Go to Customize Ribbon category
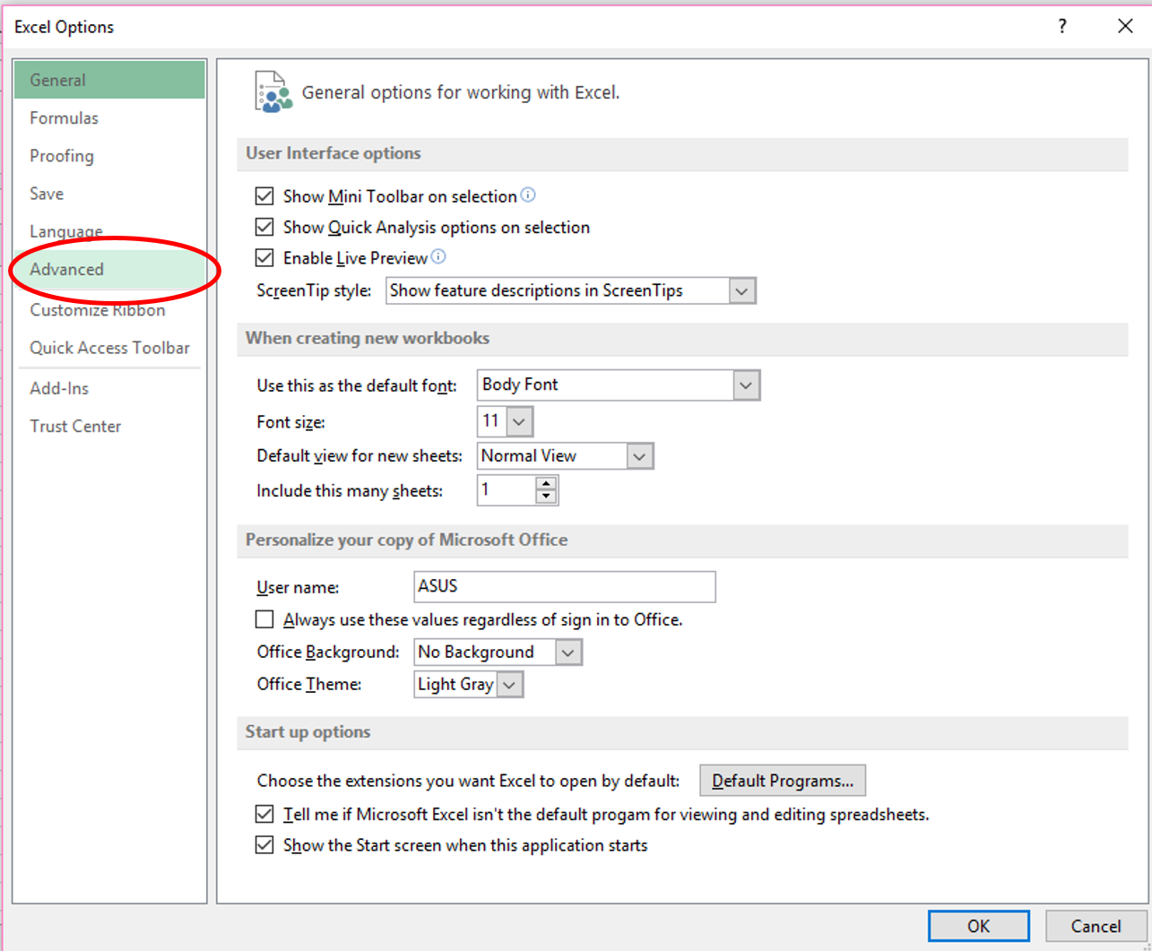The height and width of the screenshot is (951, 1152). 109,309
